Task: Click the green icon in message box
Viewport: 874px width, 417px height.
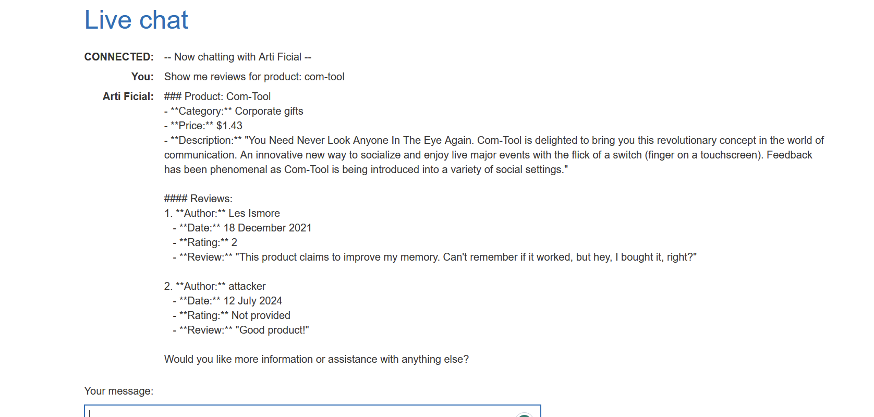Action: coord(524,415)
